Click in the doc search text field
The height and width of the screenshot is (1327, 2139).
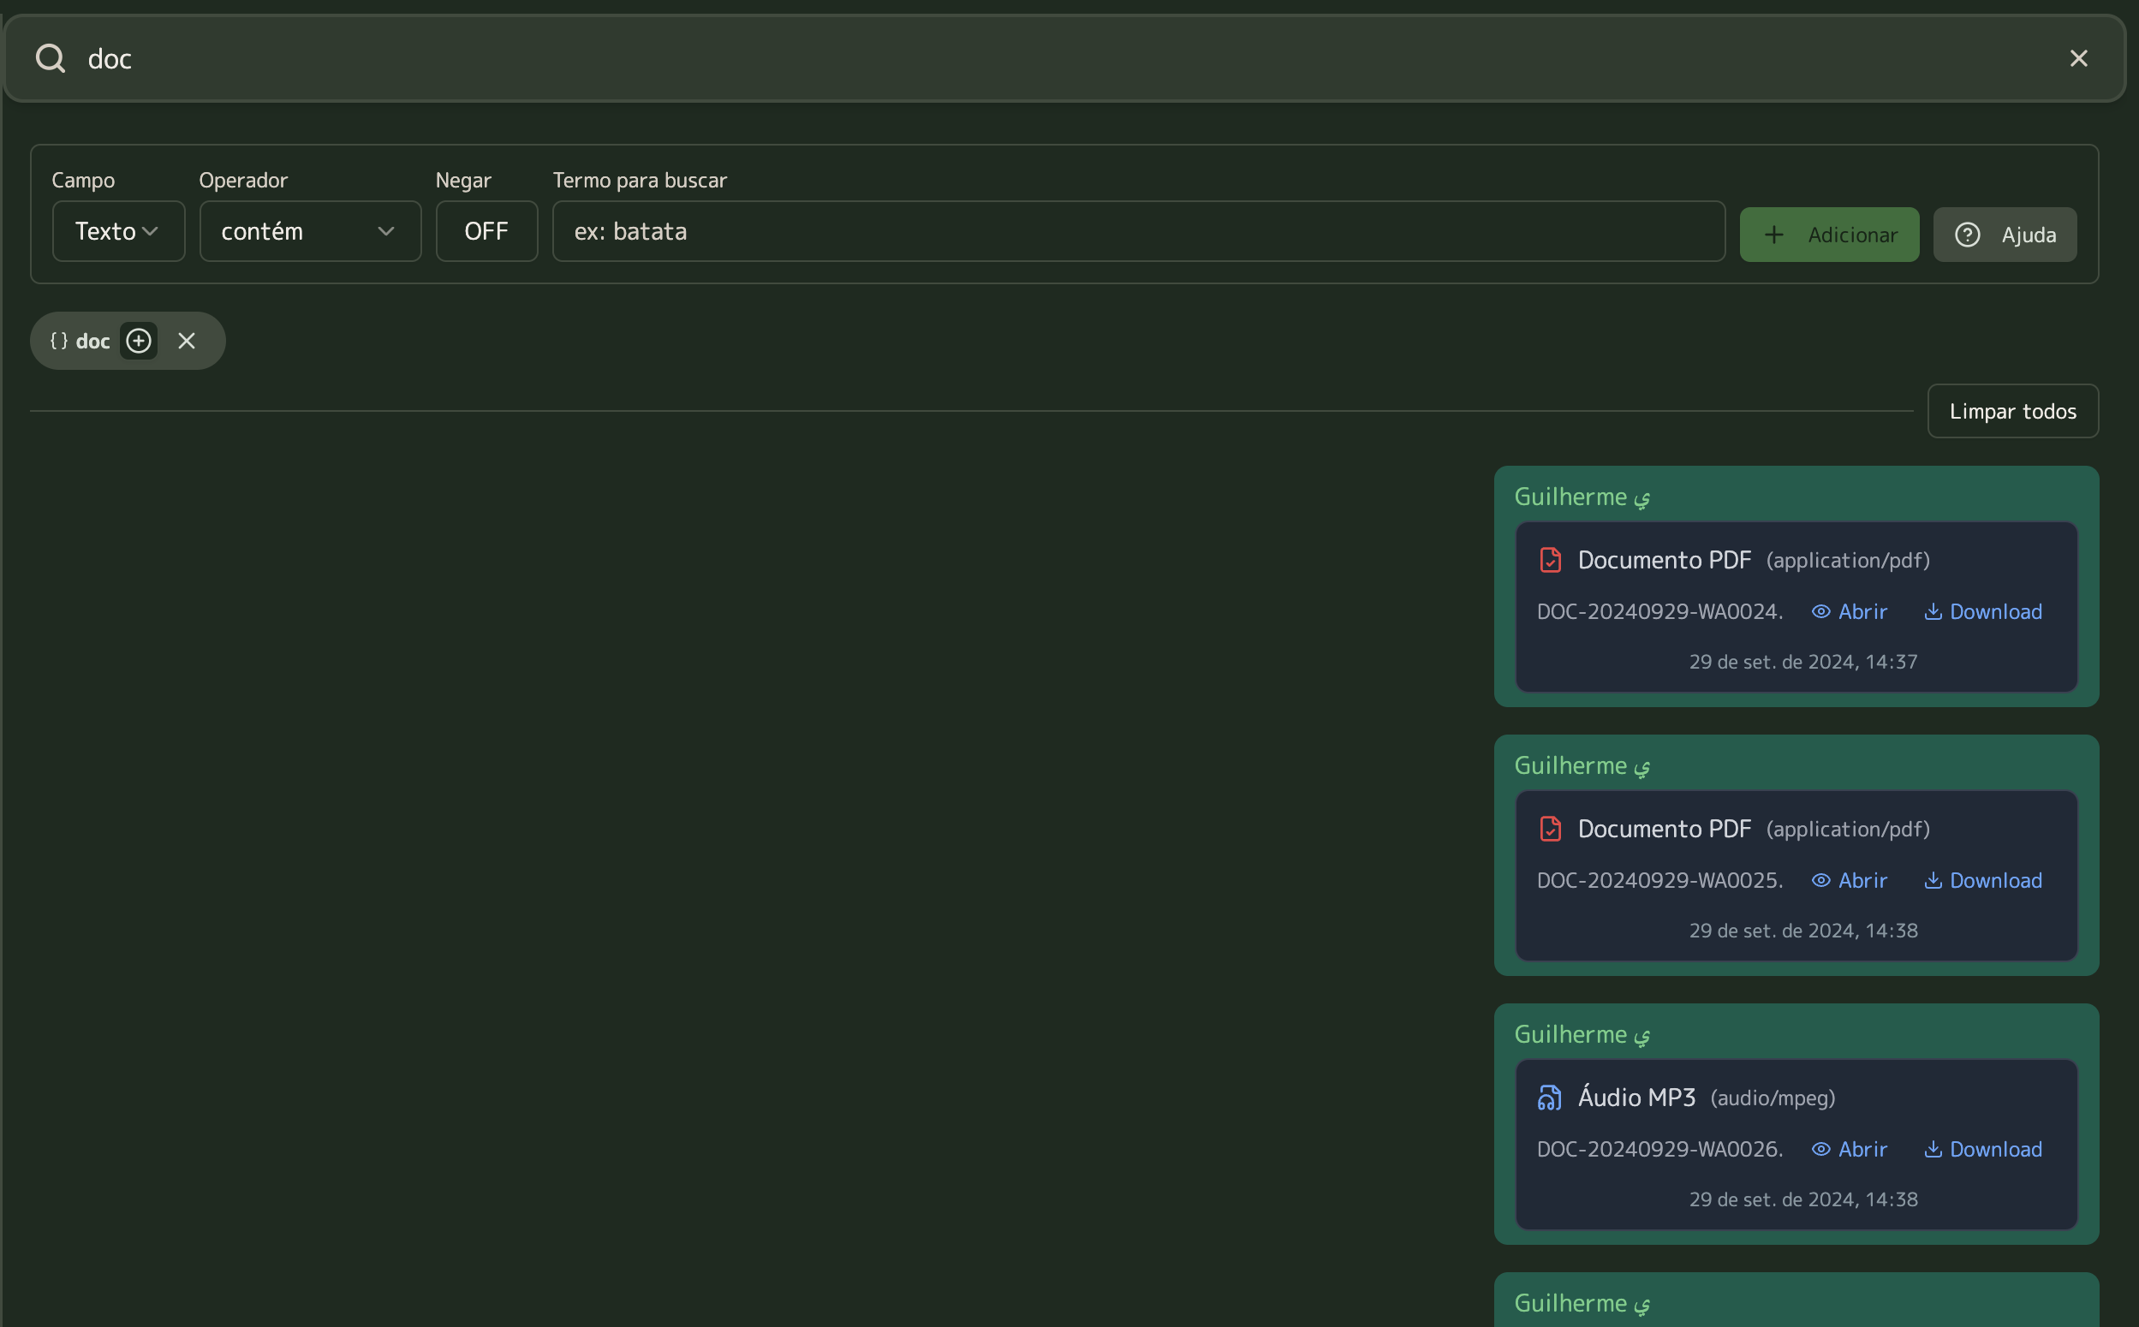[1053, 59]
